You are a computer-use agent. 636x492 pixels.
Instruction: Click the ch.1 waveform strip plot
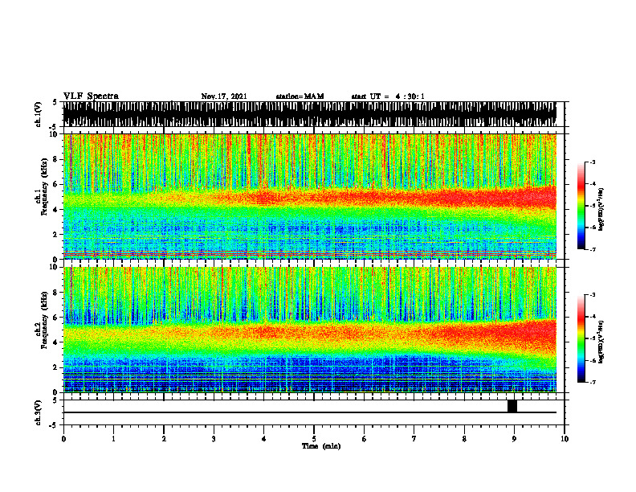(310, 114)
